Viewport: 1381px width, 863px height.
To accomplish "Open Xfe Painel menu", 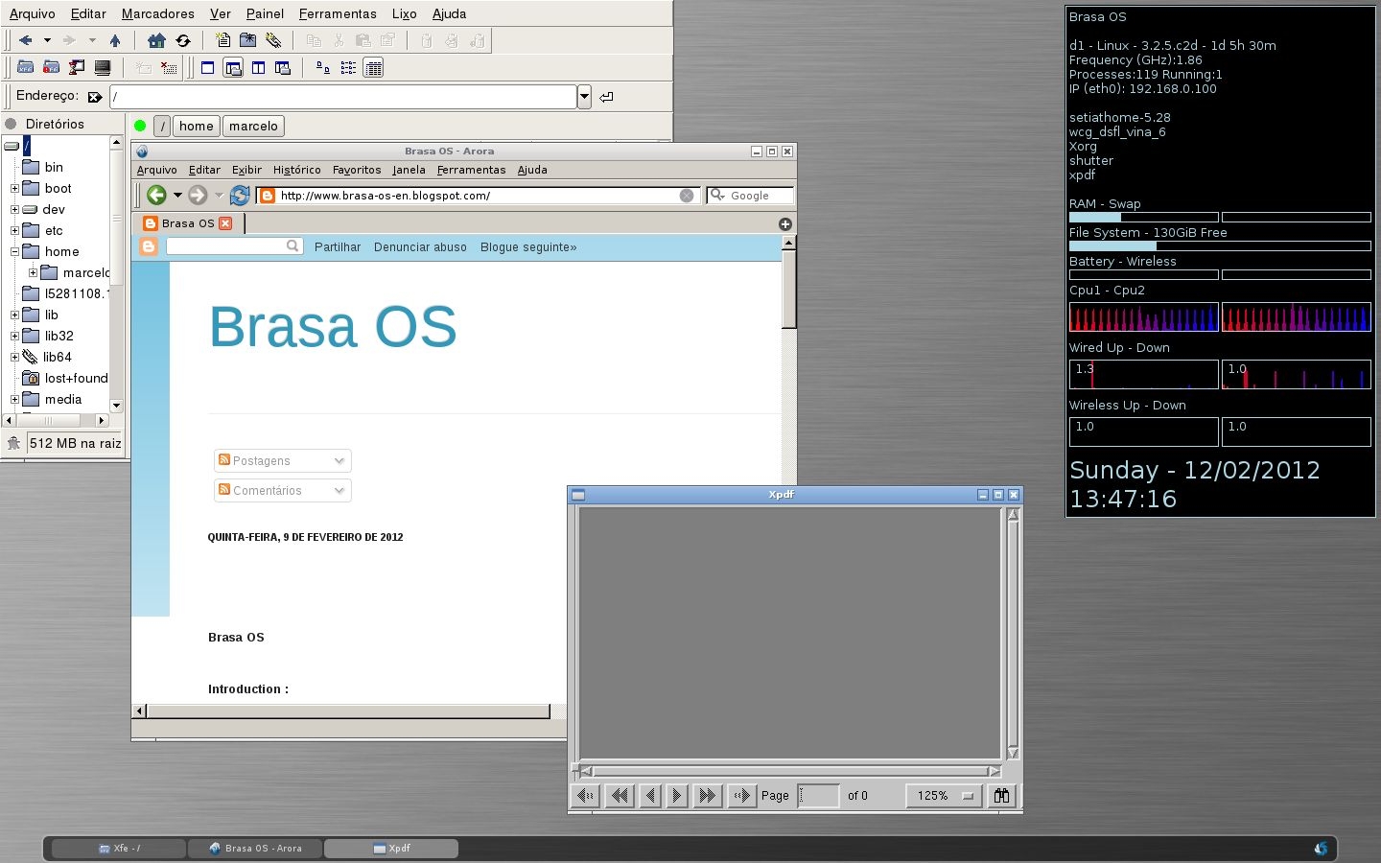I will pos(265,13).
